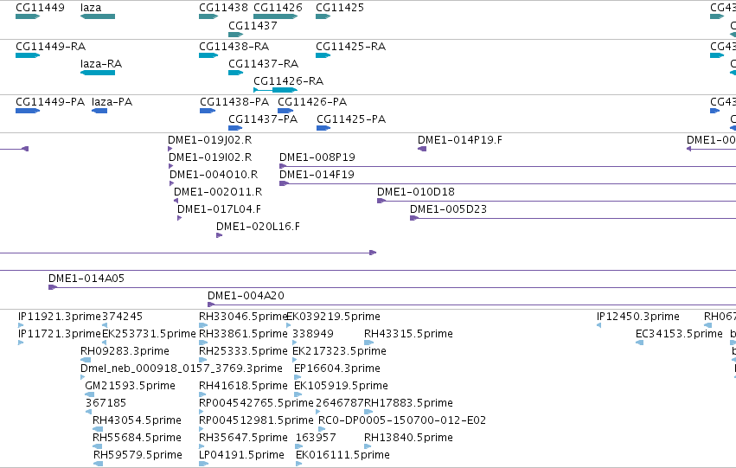Select the CG11437-PA protein feature
Image resolution: width=736 pixels, height=468 pixels.
pos(235,128)
